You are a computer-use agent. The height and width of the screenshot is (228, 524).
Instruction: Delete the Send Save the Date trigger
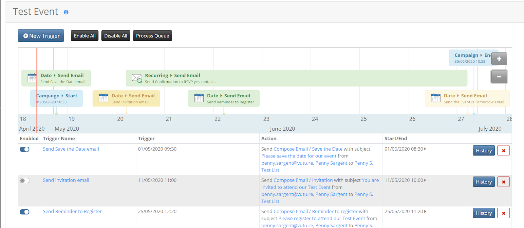[503, 151]
